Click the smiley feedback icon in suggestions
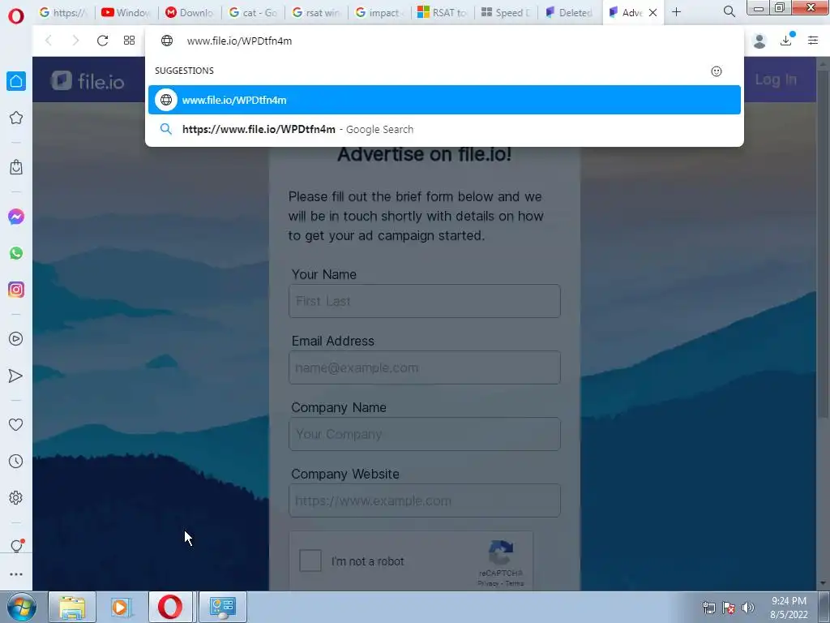Image resolution: width=830 pixels, height=623 pixels. [717, 71]
